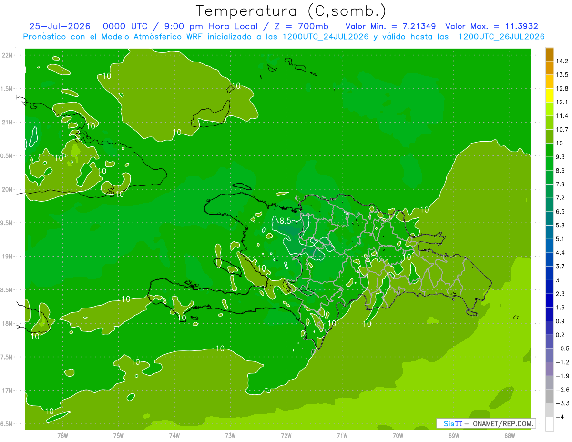Click the "68W" longitude axis label
This screenshot has width=572, height=442.
click(510, 435)
